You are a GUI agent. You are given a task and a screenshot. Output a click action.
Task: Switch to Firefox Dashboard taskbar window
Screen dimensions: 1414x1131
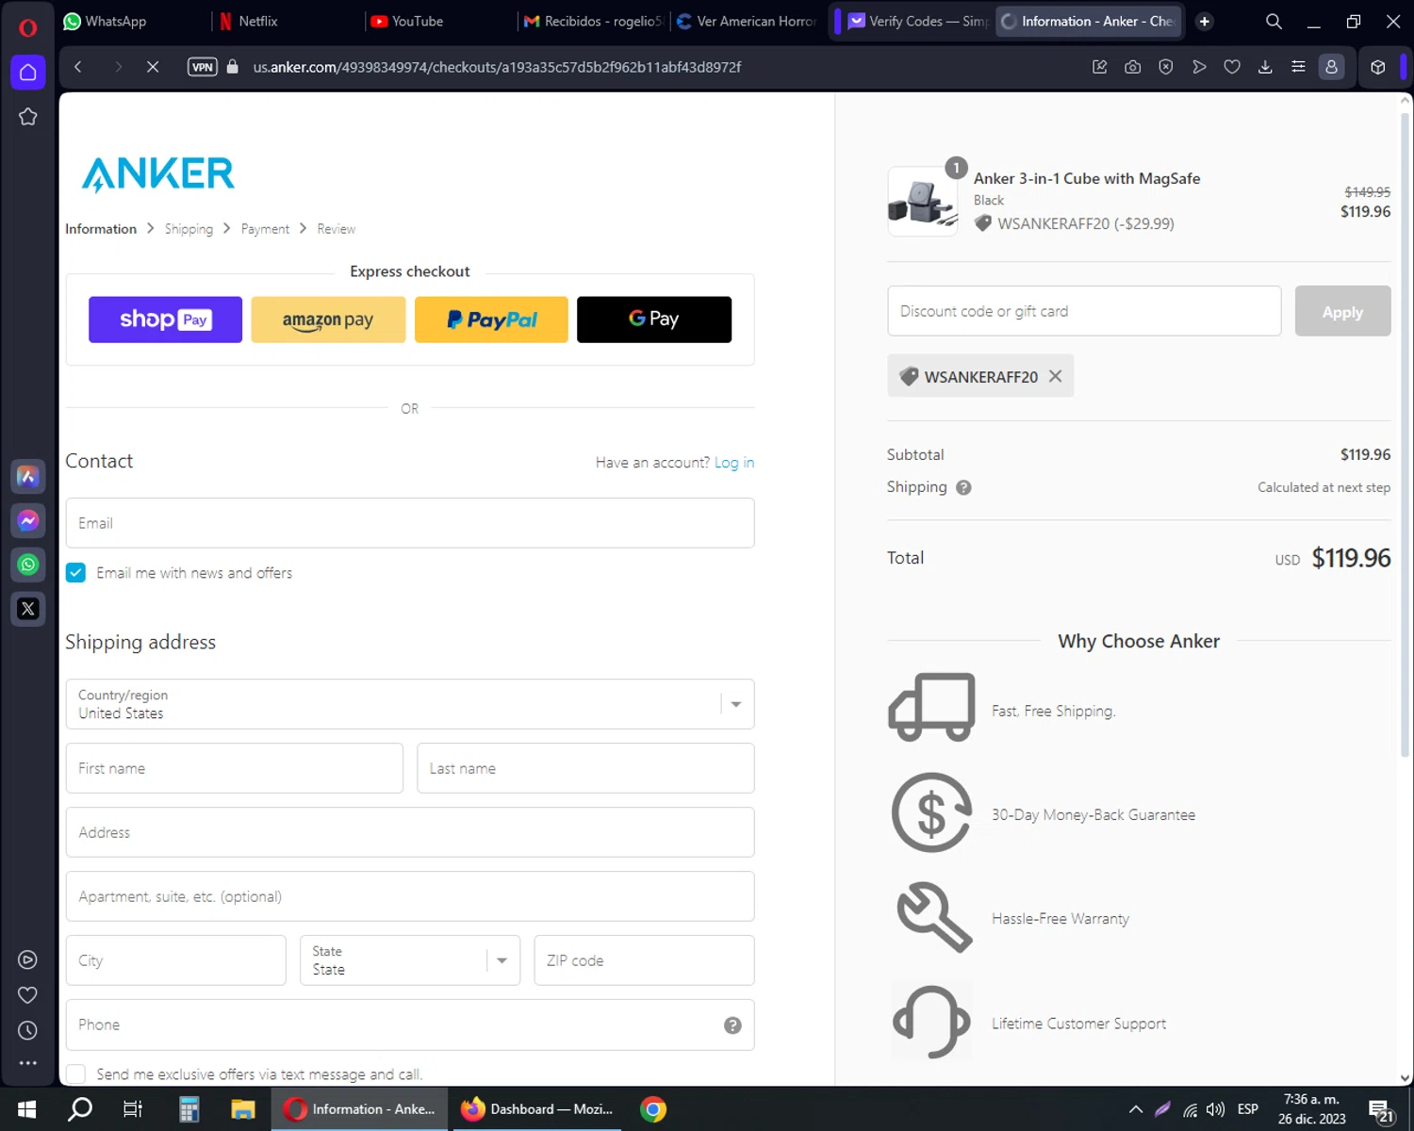[x=537, y=1109]
